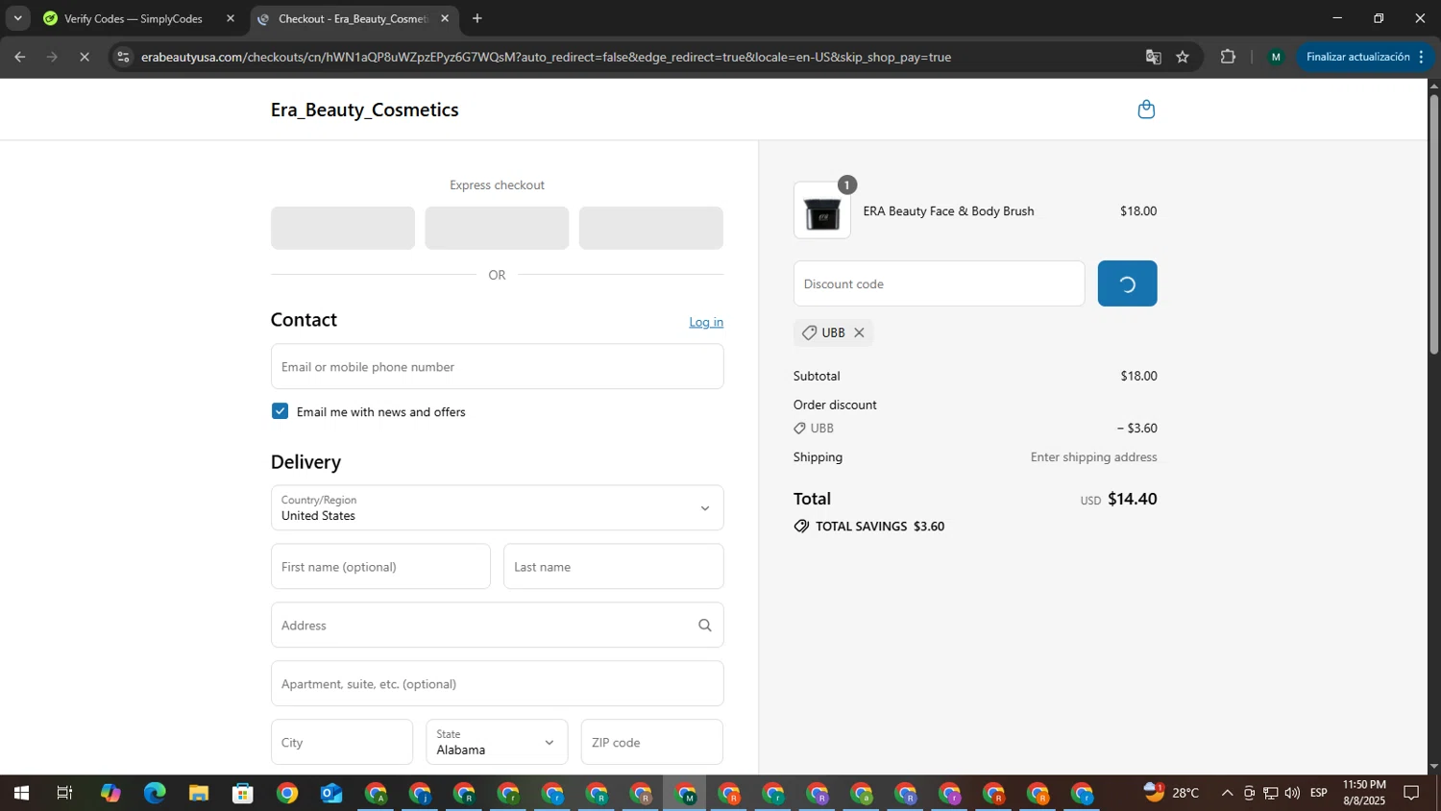Click the ERA Beauty Face & Body Brush name
The image size is (1441, 811).
click(948, 211)
